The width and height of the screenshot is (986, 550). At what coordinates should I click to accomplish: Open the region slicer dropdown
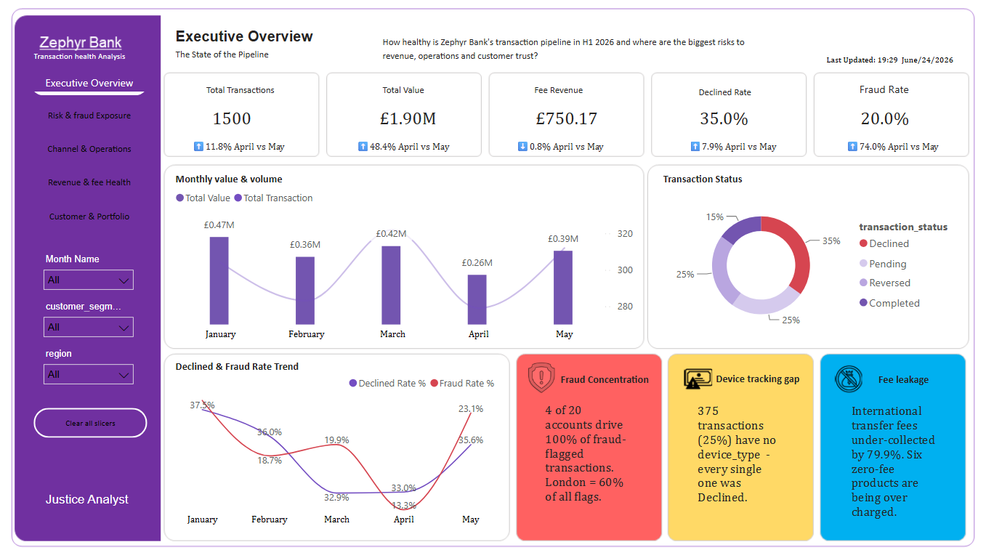click(89, 374)
